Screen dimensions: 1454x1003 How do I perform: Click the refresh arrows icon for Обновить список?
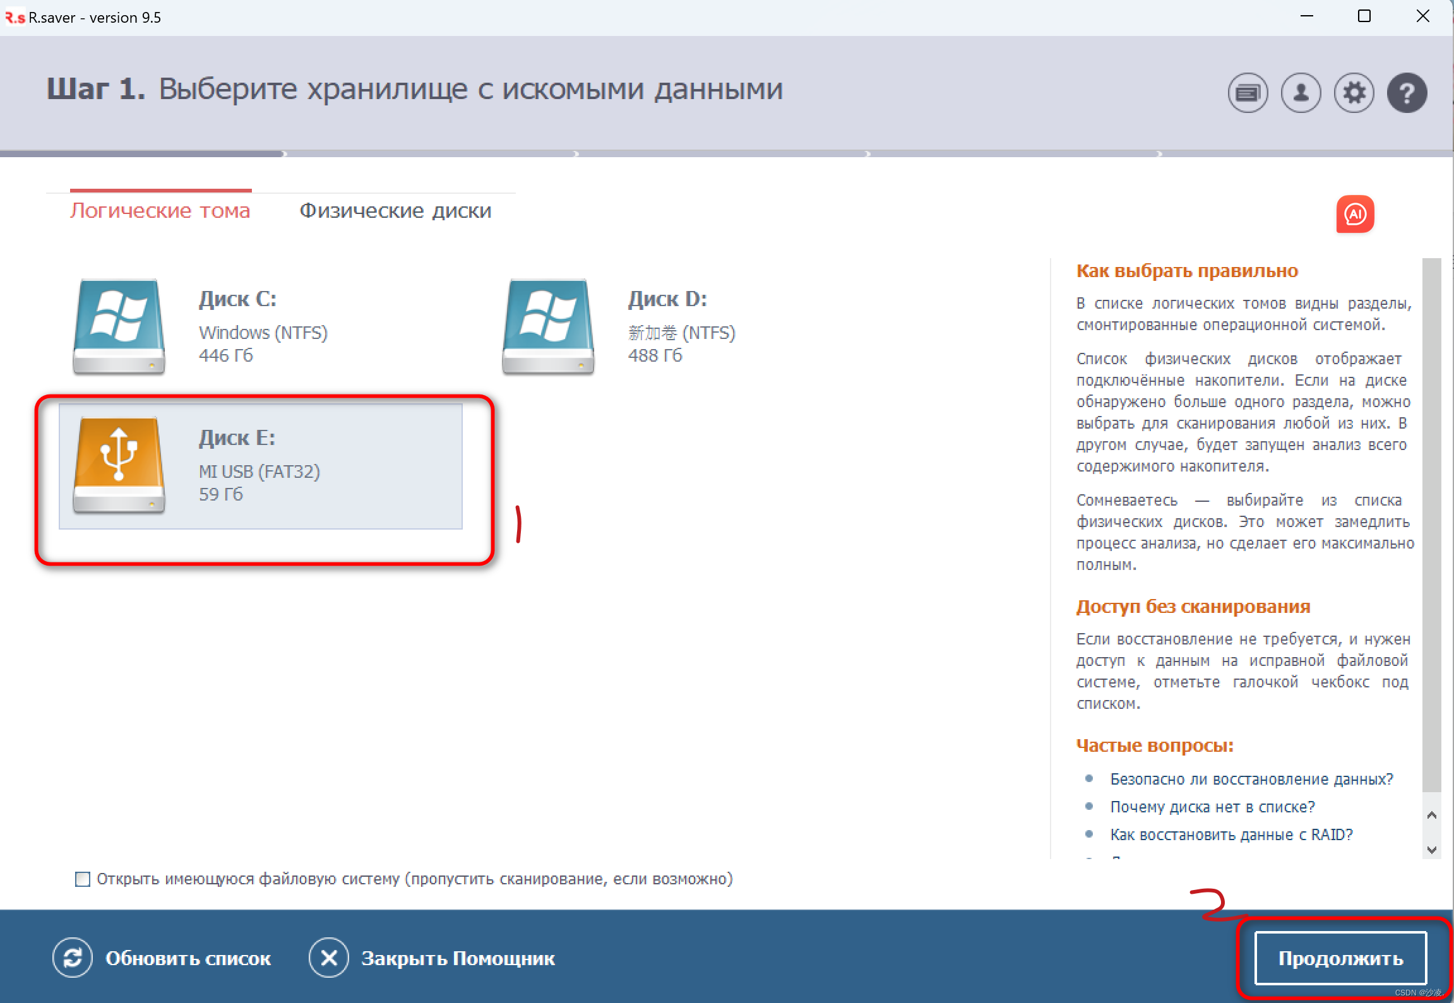tap(73, 958)
